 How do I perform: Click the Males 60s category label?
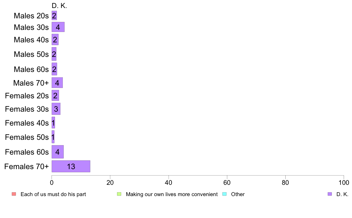(x=31, y=69)
